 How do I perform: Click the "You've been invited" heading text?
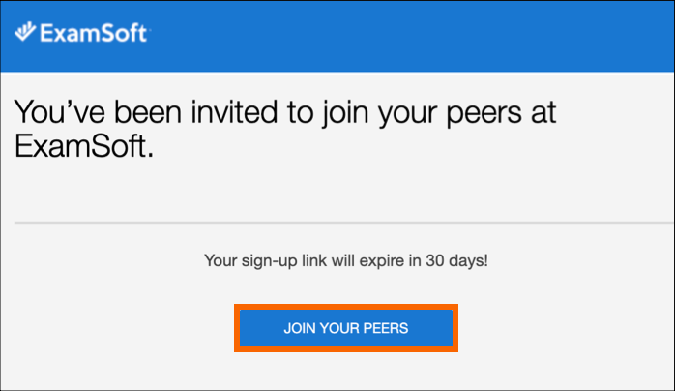(x=285, y=129)
